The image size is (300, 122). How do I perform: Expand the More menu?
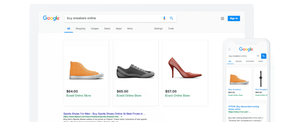pyautogui.click(x=130, y=28)
